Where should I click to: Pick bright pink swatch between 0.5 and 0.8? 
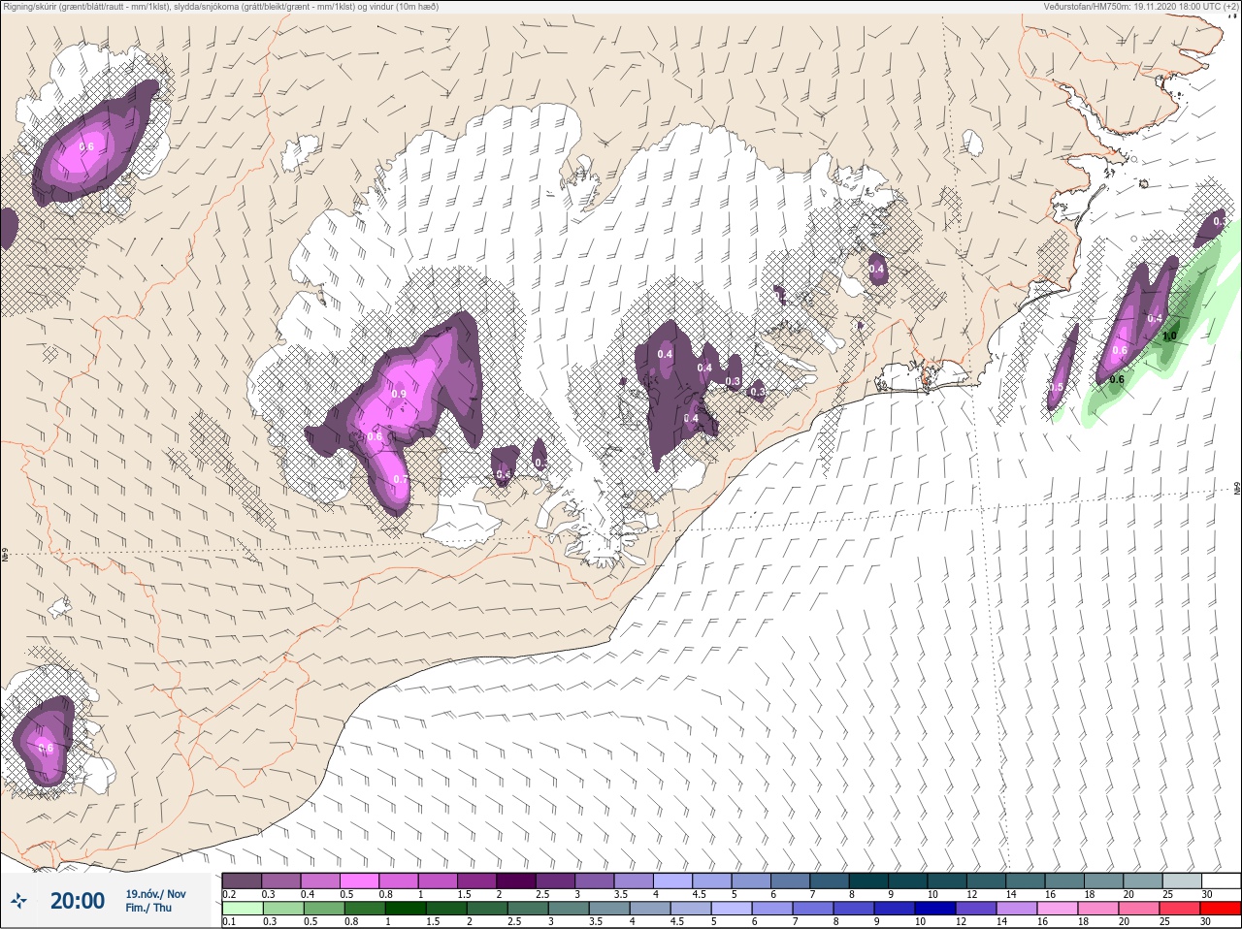coord(360,881)
